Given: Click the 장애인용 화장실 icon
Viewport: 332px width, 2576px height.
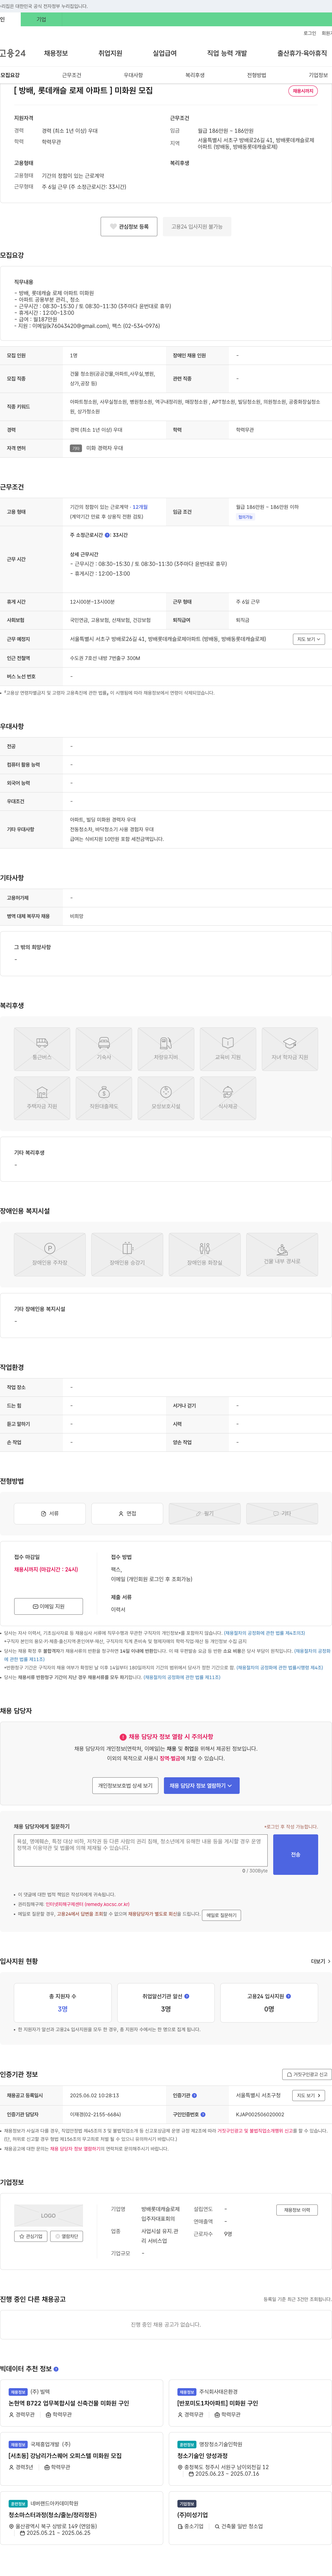Looking at the screenshot, I should (x=205, y=1254).
